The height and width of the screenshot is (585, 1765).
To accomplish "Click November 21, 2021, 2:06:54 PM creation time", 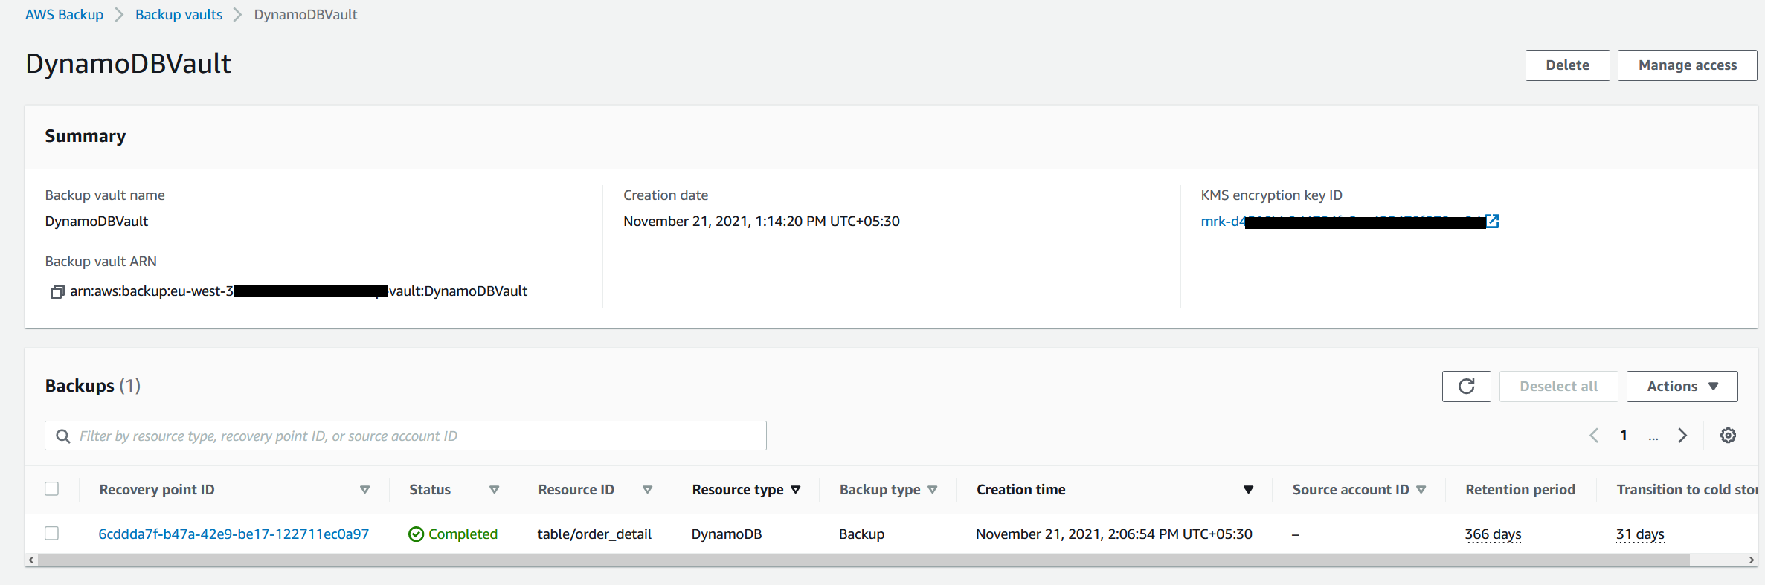I will pos(1114,534).
